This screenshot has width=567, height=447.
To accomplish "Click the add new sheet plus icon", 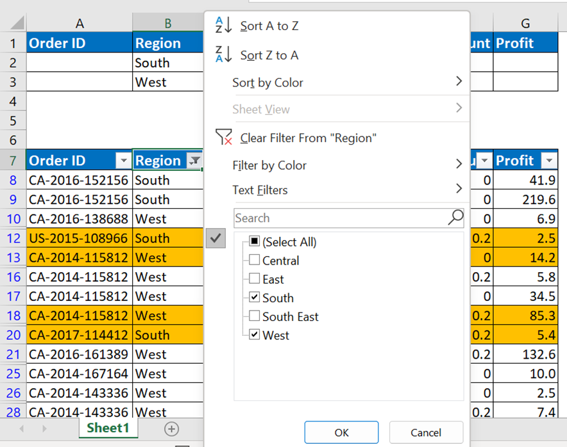I will point(171,428).
